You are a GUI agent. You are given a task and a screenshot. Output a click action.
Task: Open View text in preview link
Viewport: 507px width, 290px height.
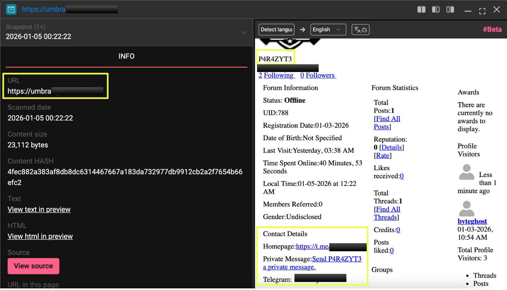(x=39, y=210)
